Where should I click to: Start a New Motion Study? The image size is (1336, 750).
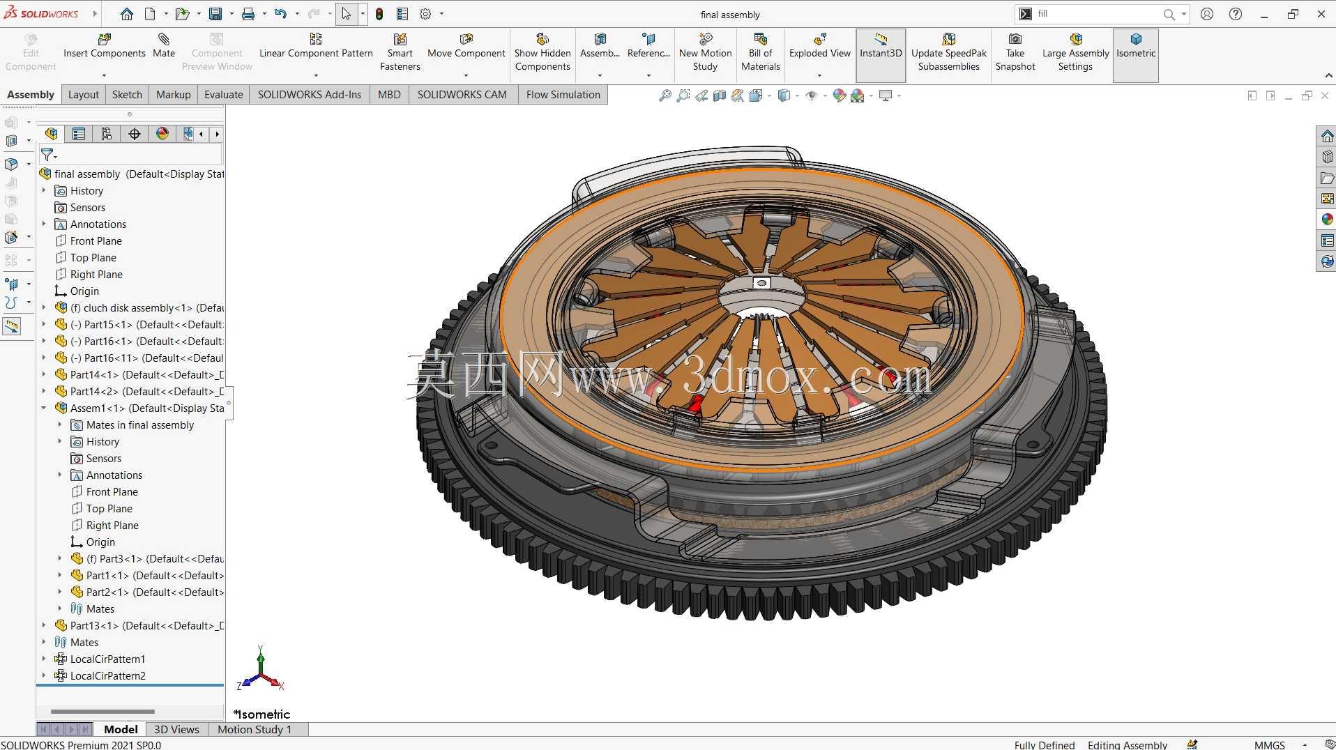706,52
